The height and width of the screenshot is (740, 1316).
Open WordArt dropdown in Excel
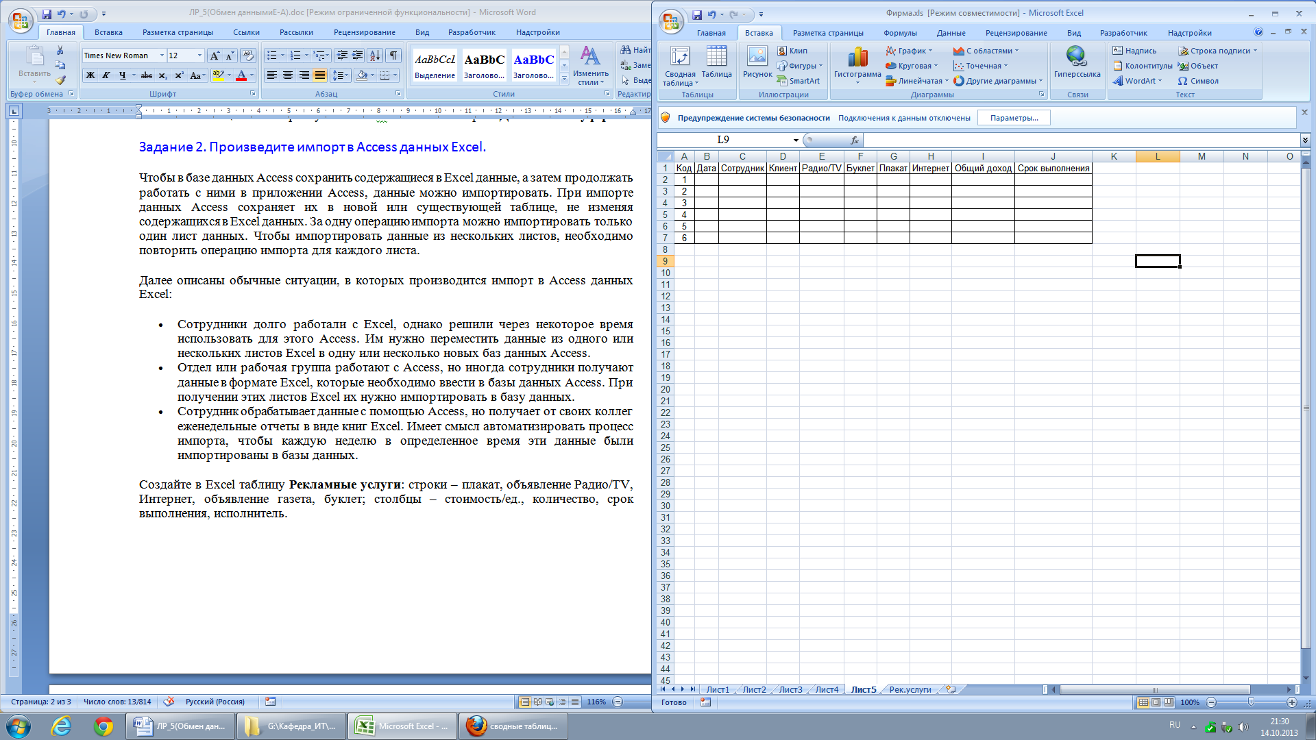click(1138, 81)
